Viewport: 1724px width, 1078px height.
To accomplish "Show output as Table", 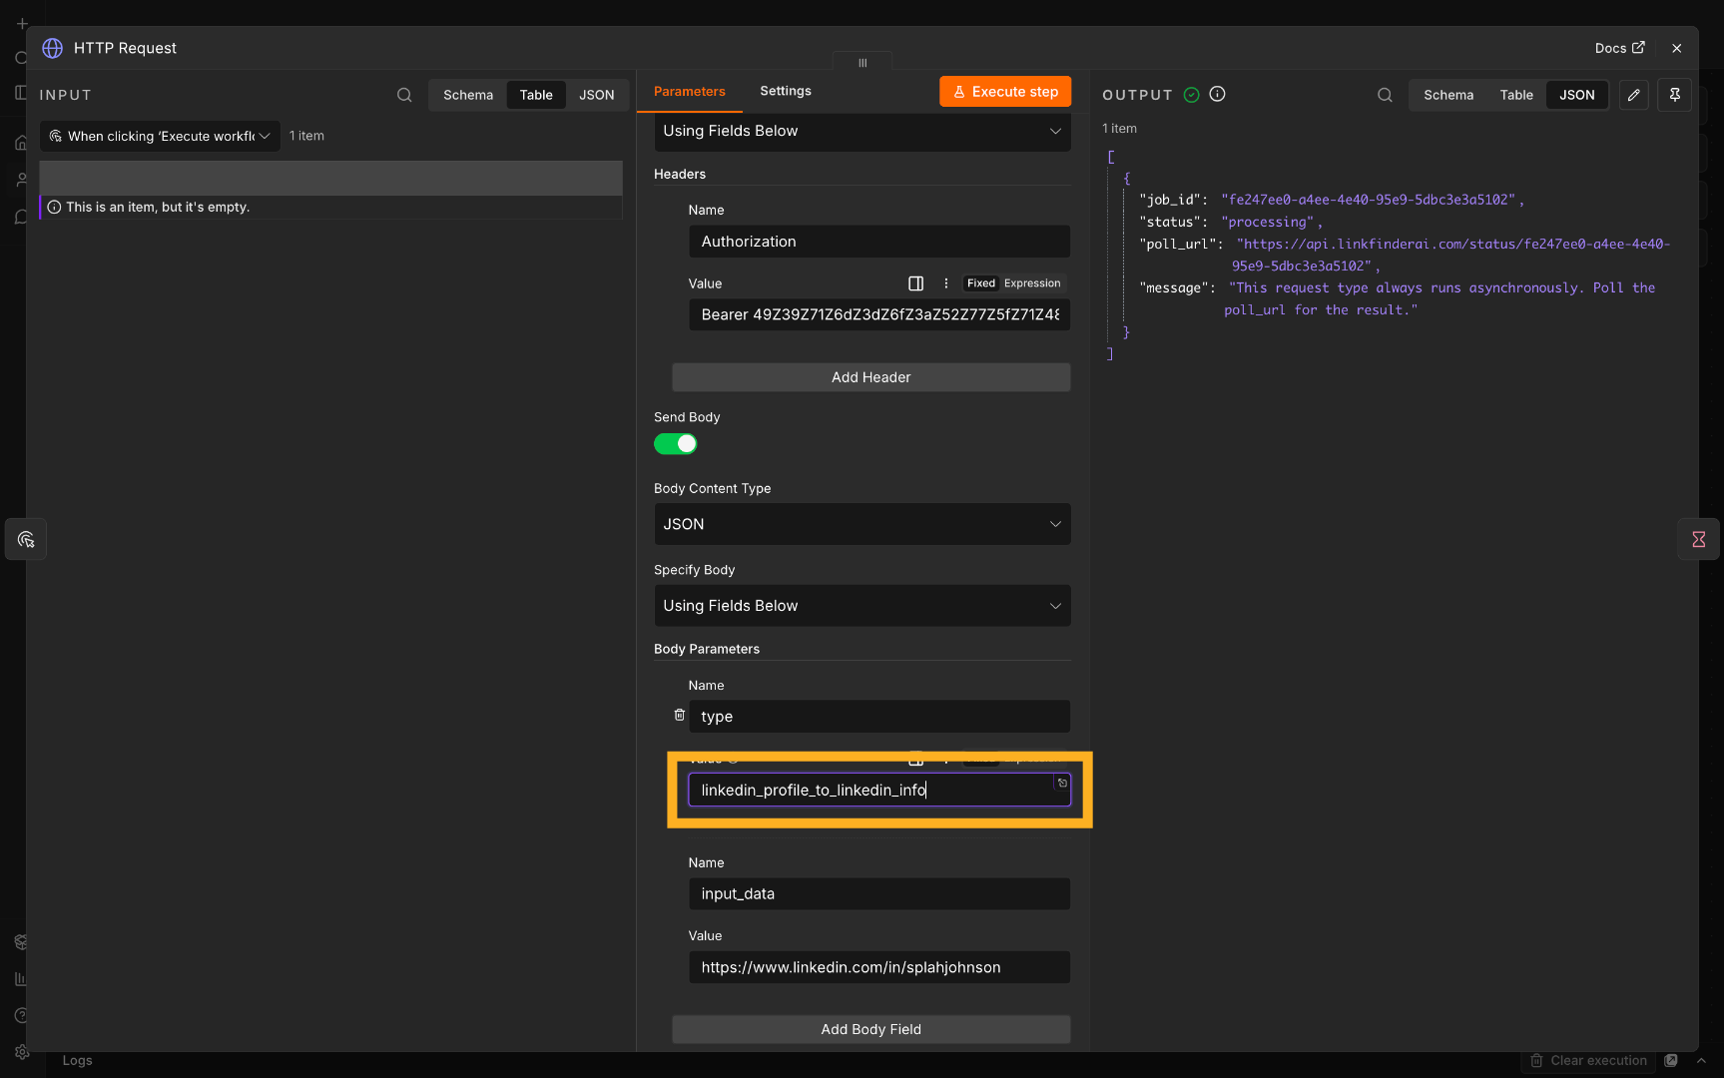I will click(1516, 95).
